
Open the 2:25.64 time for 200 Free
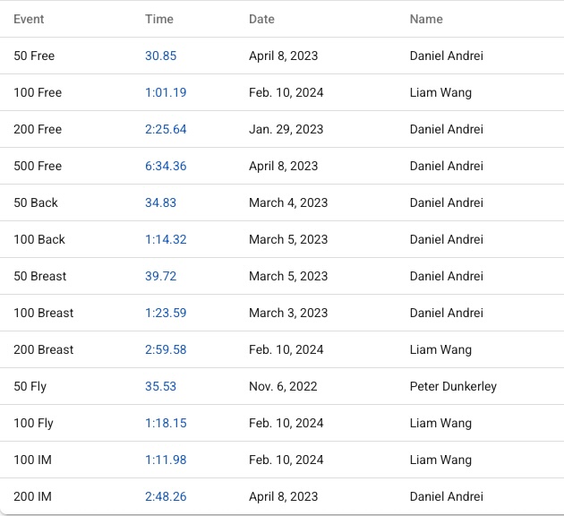[x=166, y=129]
